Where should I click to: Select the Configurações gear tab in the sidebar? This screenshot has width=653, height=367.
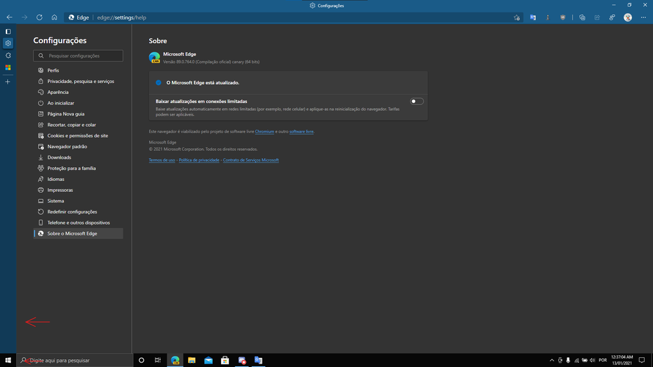point(8,43)
